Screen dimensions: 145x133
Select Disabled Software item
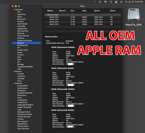pyautogui.click(x=25, y=93)
